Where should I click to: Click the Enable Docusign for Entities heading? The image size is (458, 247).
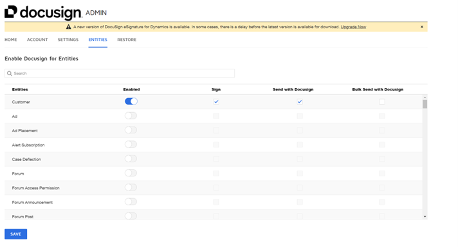pos(41,58)
